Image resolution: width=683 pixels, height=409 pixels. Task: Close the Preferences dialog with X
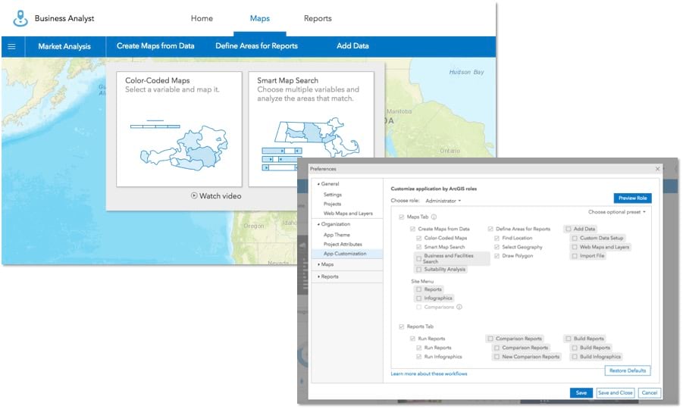657,169
